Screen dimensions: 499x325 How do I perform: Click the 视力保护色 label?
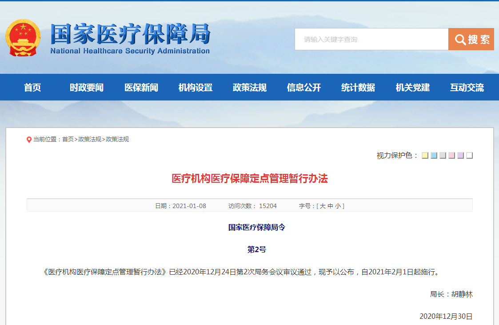[397, 155]
